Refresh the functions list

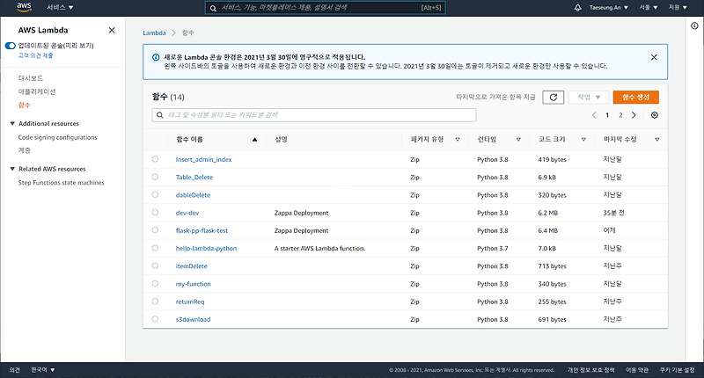(554, 97)
